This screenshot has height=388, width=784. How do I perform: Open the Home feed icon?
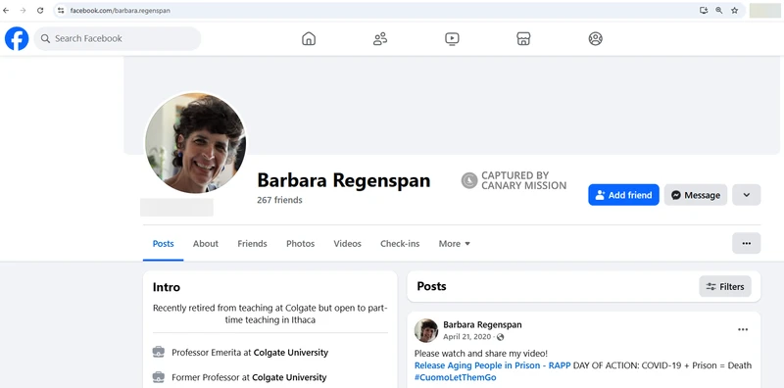tap(309, 38)
